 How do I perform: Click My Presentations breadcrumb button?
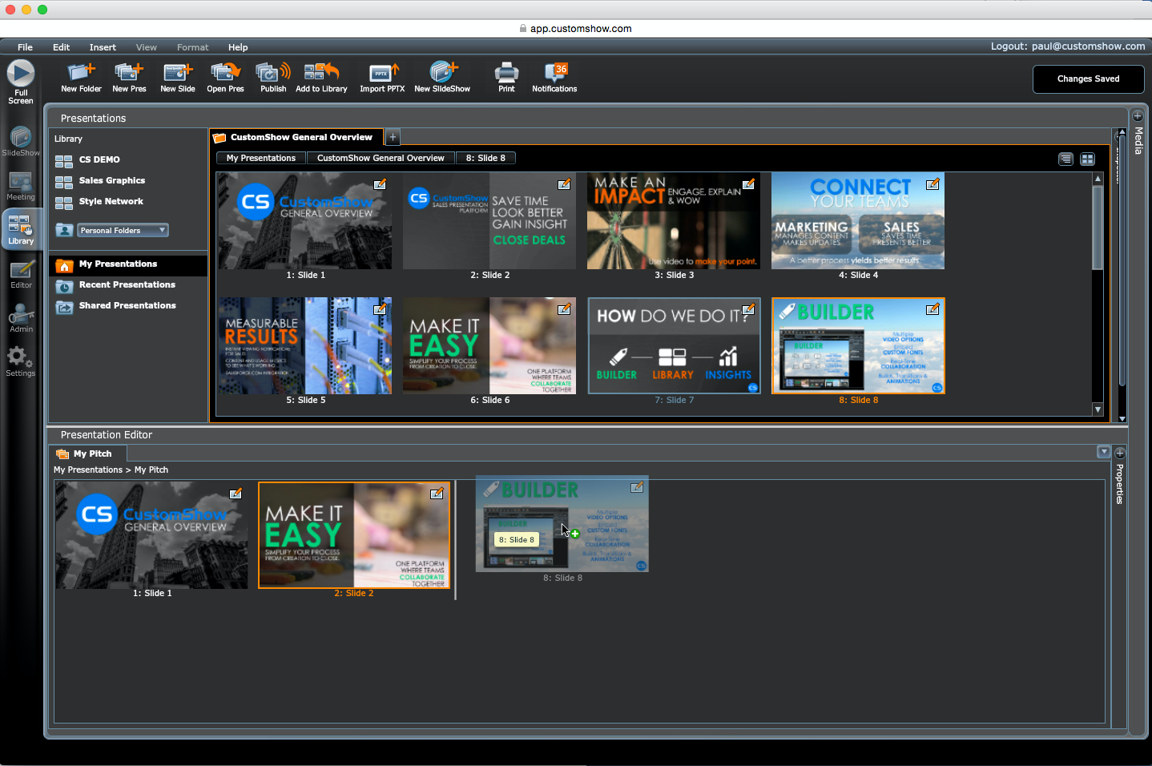[261, 158]
